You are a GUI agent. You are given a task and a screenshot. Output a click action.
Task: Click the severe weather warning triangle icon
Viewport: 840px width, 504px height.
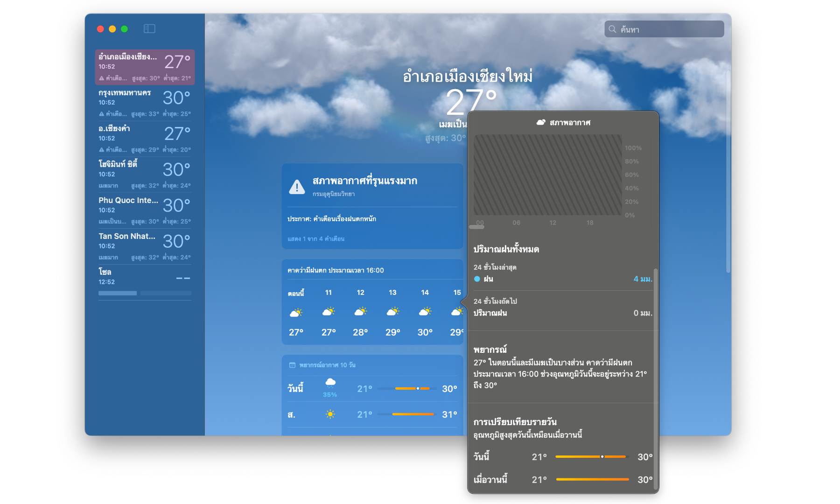pyautogui.click(x=297, y=187)
